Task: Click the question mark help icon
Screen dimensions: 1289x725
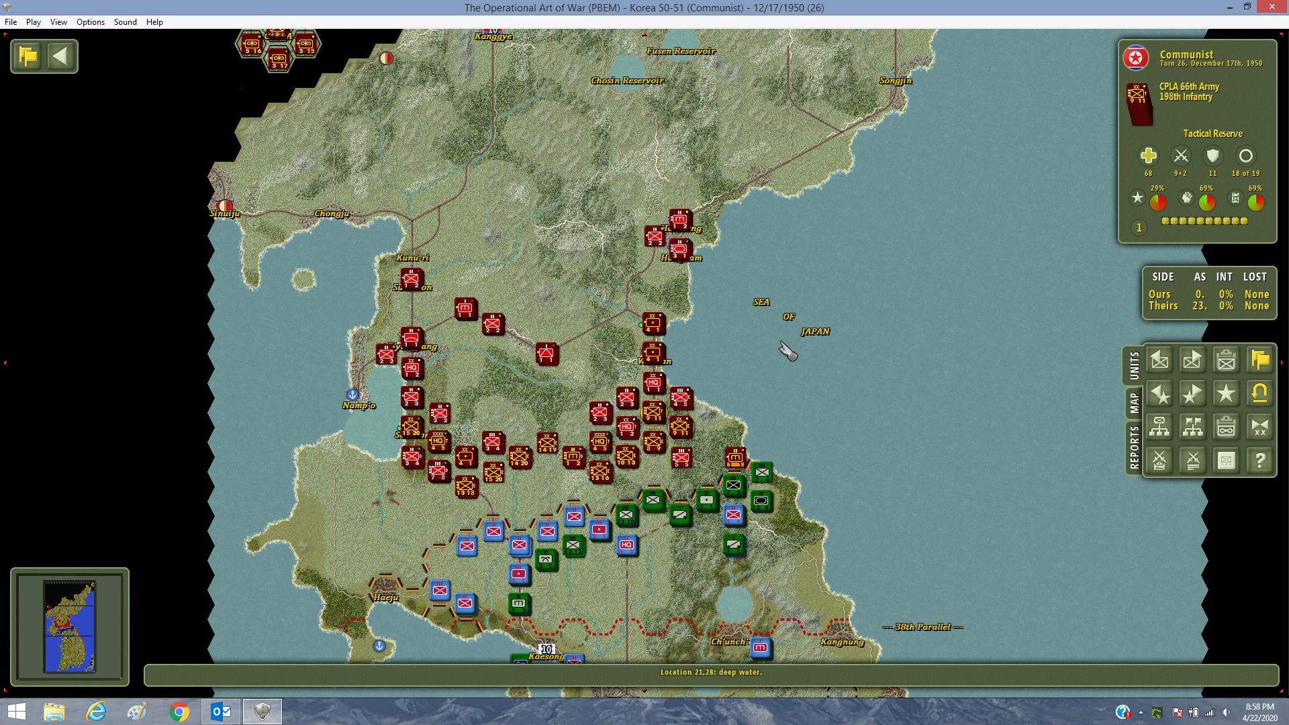Action: click(1260, 461)
